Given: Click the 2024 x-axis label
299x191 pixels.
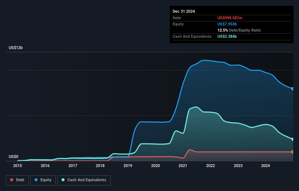Looking at the screenshot, I should coord(265,166).
